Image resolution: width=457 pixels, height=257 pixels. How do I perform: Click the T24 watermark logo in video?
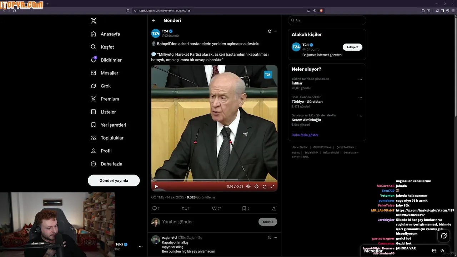click(268, 75)
